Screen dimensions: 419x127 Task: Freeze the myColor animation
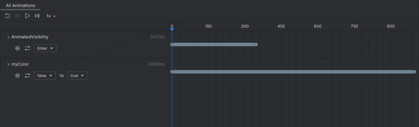point(17,76)
